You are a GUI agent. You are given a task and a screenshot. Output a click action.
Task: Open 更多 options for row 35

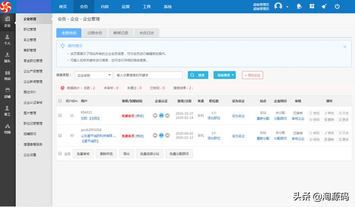pyautogui.click(x=343, y=120)
